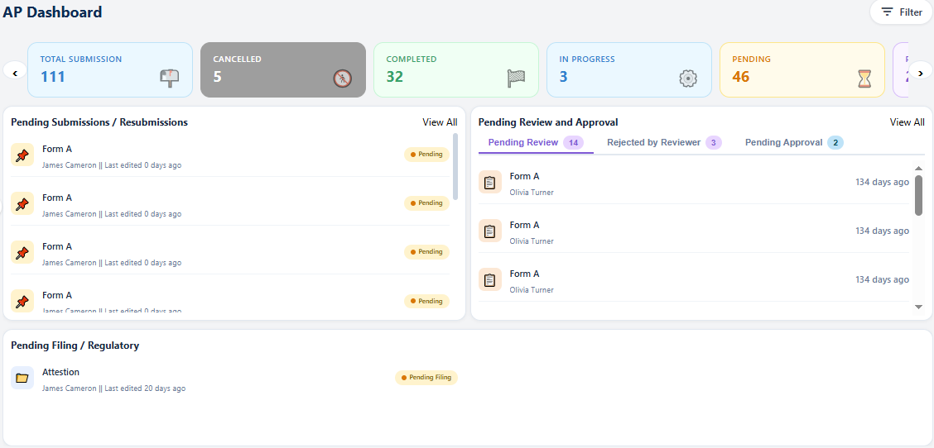Click the cancelled icon on the Cancelled card
The width and height of the screenshot is (934, 448).
[343, 78]
